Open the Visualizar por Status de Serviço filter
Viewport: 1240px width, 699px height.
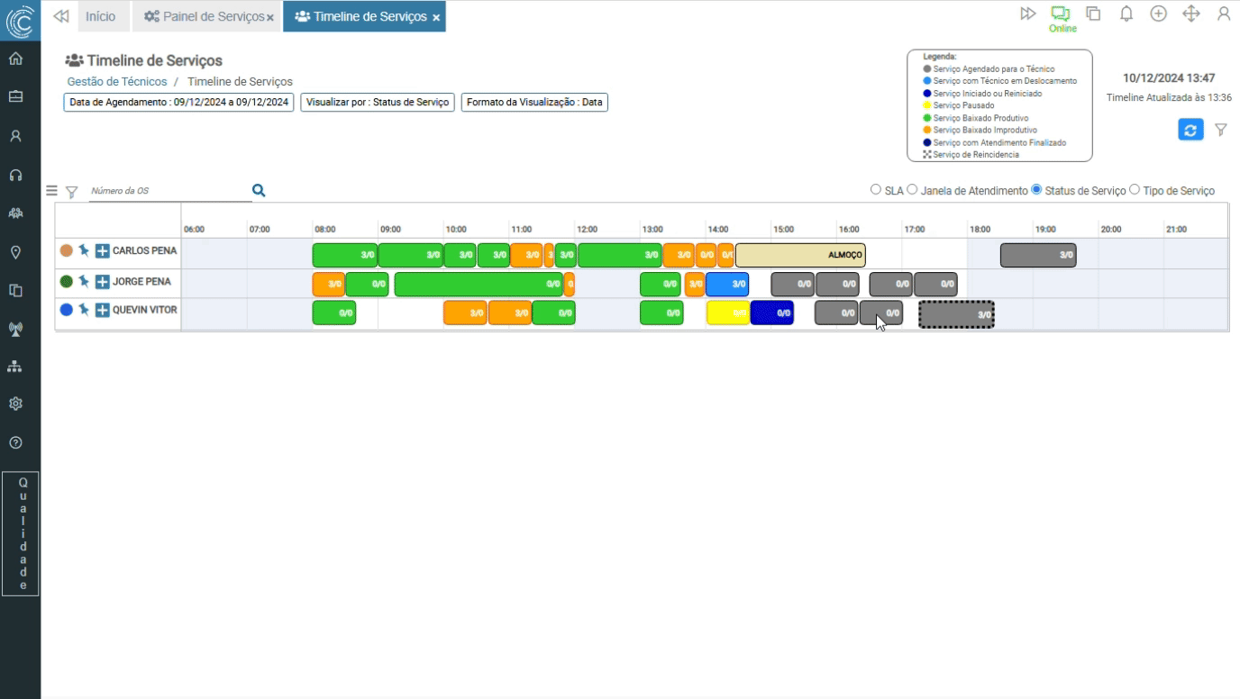pyautogui.click(x=378, y=103)
